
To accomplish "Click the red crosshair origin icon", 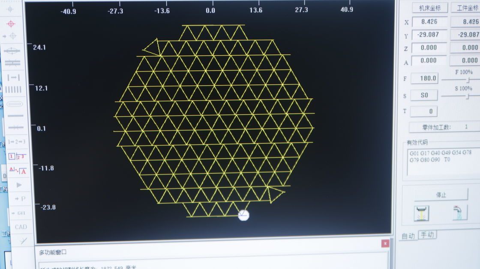I will click(12, 24).
